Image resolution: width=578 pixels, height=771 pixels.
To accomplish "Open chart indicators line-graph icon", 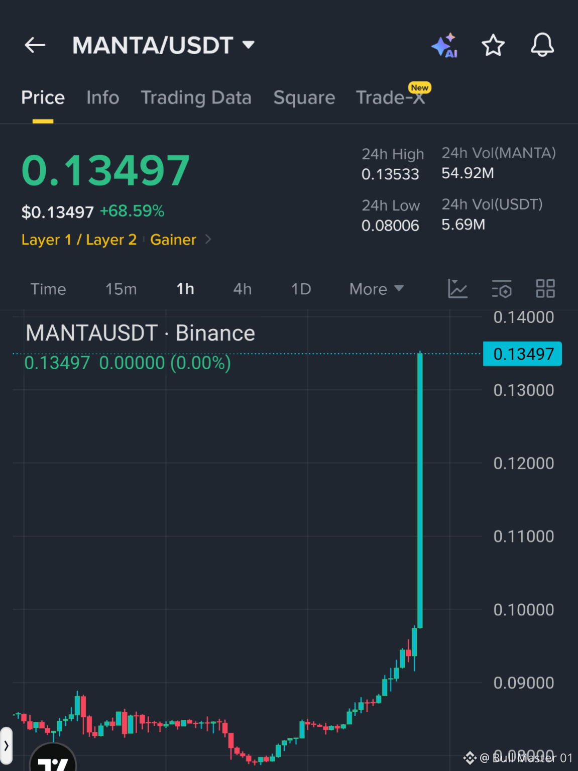I will point(457,289).
